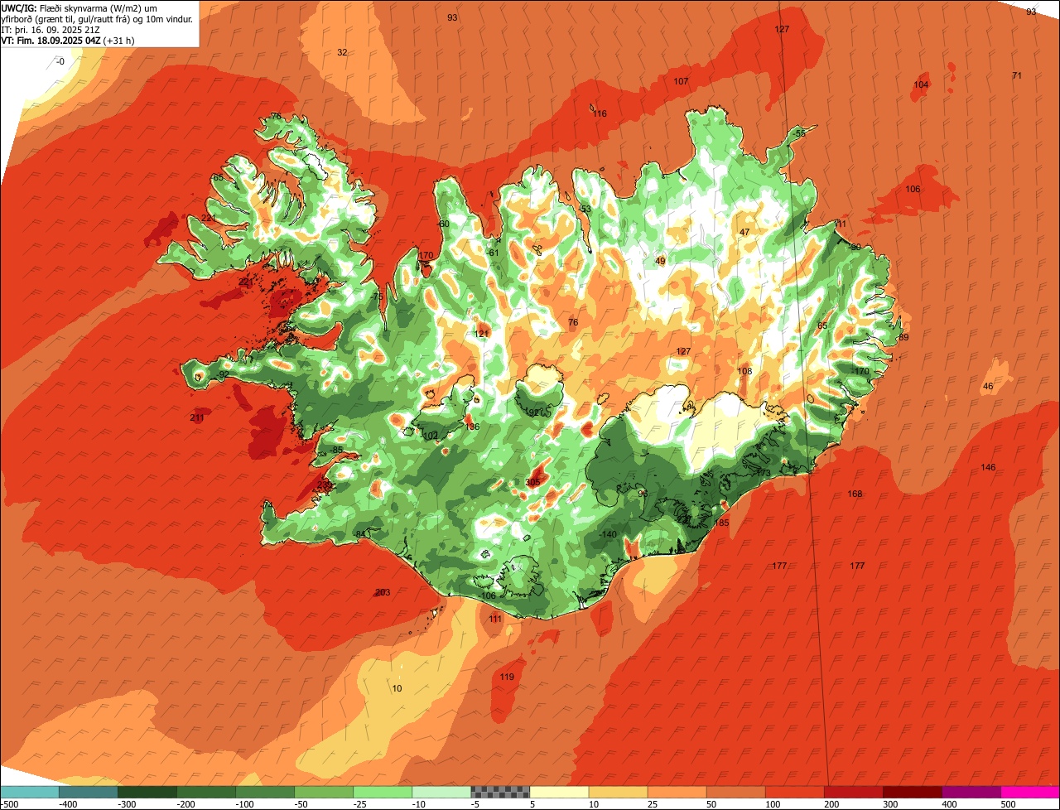
Task: Click the map value "49" in north Iceland
Action: click(660, 261)
